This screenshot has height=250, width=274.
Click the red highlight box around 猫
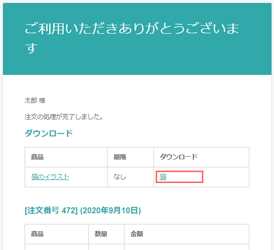pos(180,177)
